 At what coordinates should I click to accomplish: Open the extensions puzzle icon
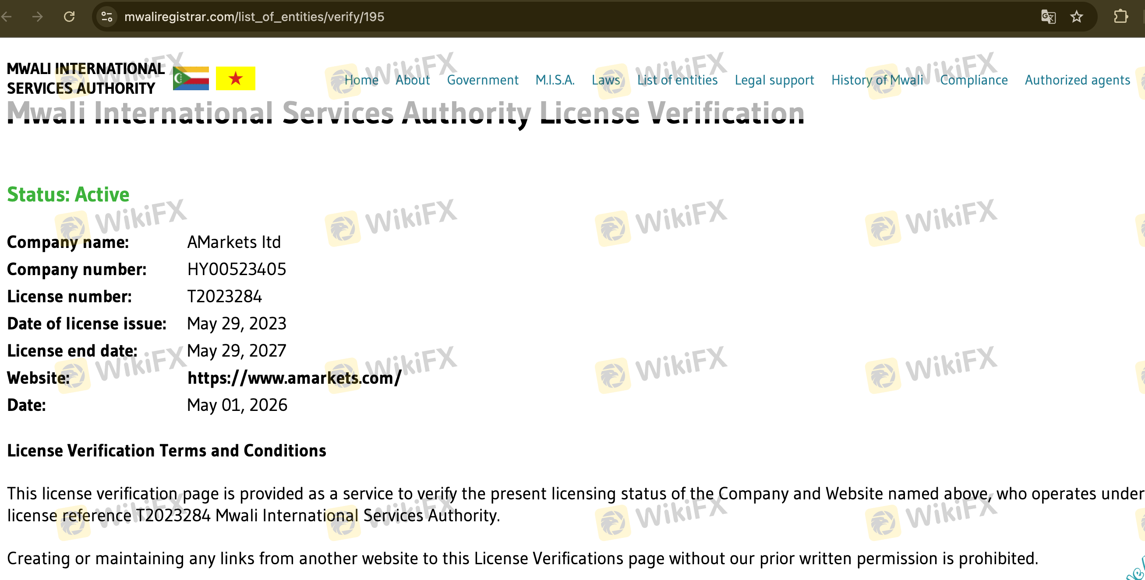pyautogui.click(x=1120, y=17)
